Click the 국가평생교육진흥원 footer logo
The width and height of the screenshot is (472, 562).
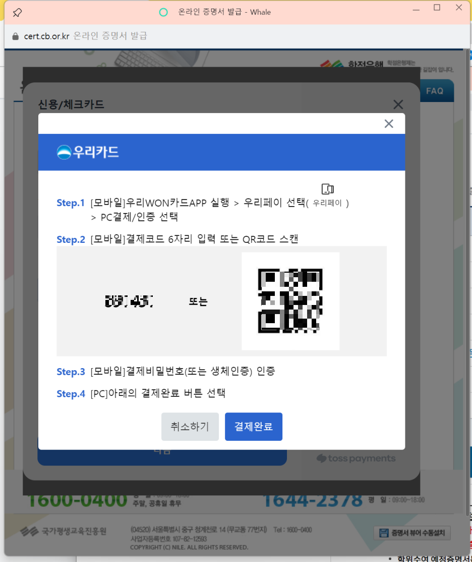coord(64,531)
